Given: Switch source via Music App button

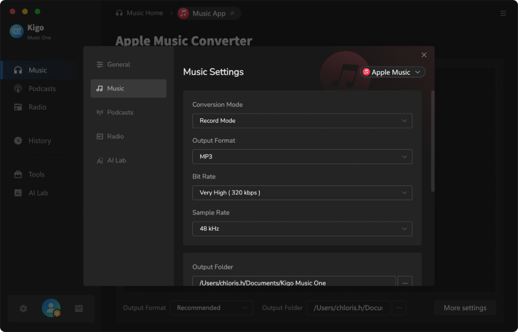Looking at the screenshot, I should pos(208,13).
